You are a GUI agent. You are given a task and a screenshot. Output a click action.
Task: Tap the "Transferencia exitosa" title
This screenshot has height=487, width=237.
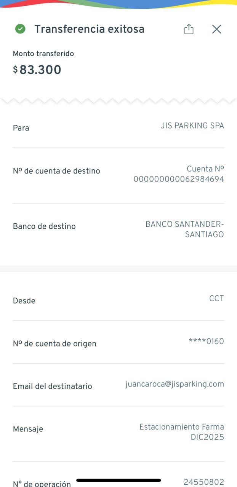(x=89, y=29)
